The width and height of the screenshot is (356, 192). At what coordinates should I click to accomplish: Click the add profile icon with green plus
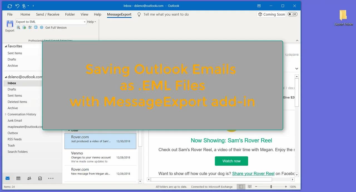tap(24, 27)
